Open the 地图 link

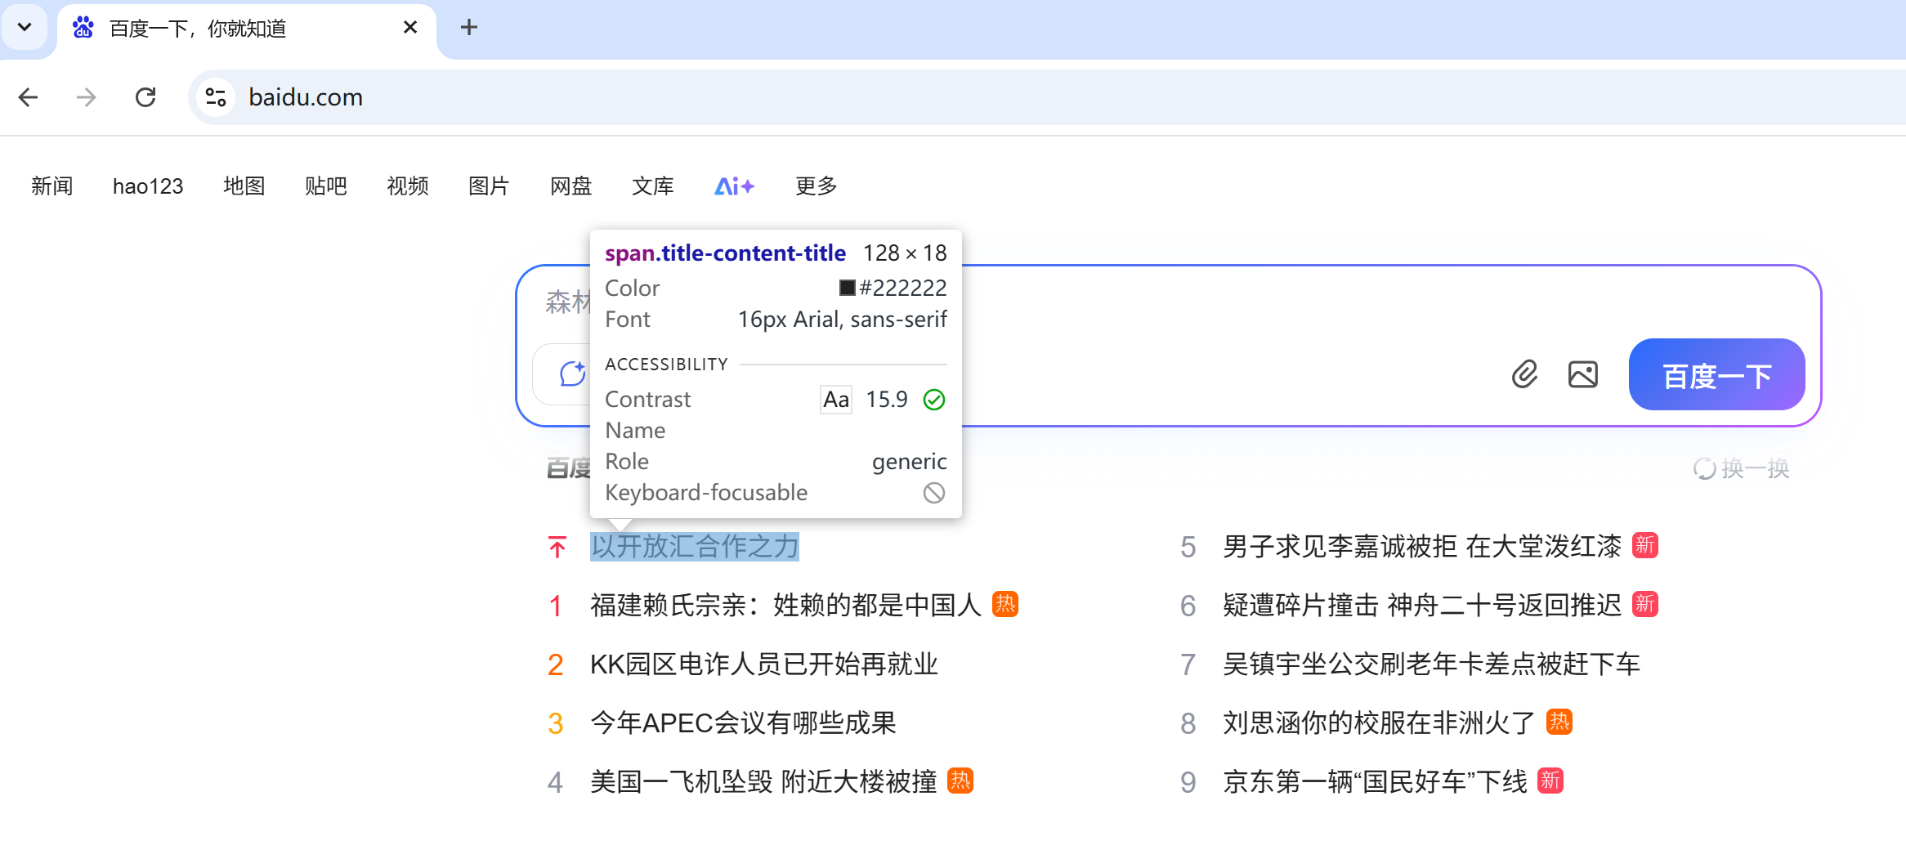point(244,186)
